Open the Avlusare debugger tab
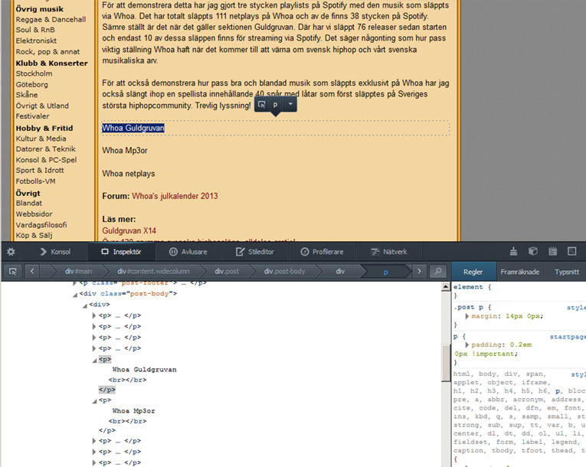This screenshot has height=467, width=586. click(188, 252)
